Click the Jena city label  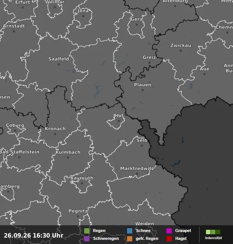(x=83, y=11)
